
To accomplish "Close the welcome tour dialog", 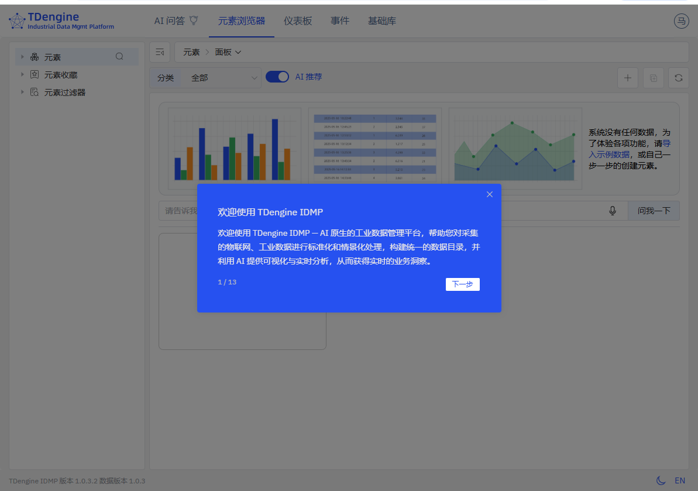I will 490,194.
